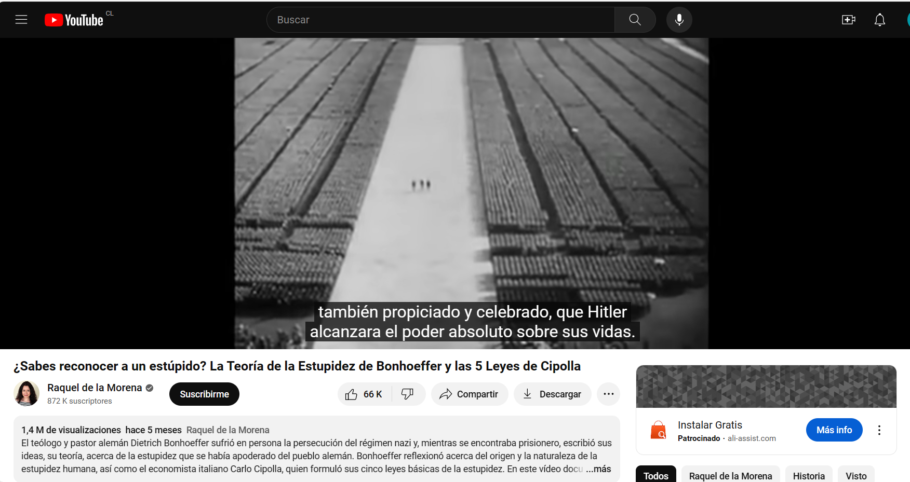Click the video title text
Screen dimensions: 910x482
297,366
